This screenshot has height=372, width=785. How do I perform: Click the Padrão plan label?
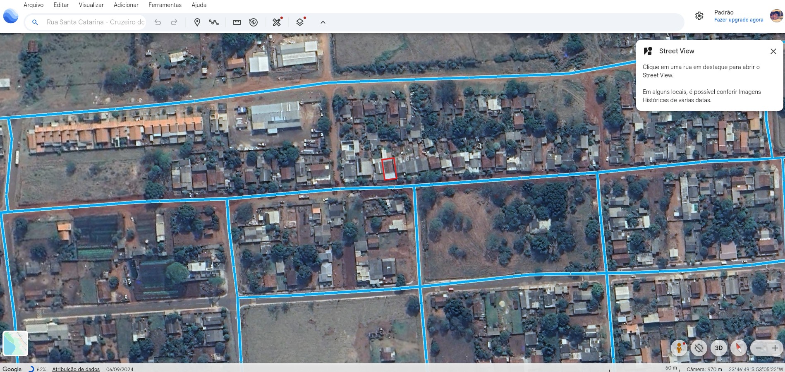(724, 12)
